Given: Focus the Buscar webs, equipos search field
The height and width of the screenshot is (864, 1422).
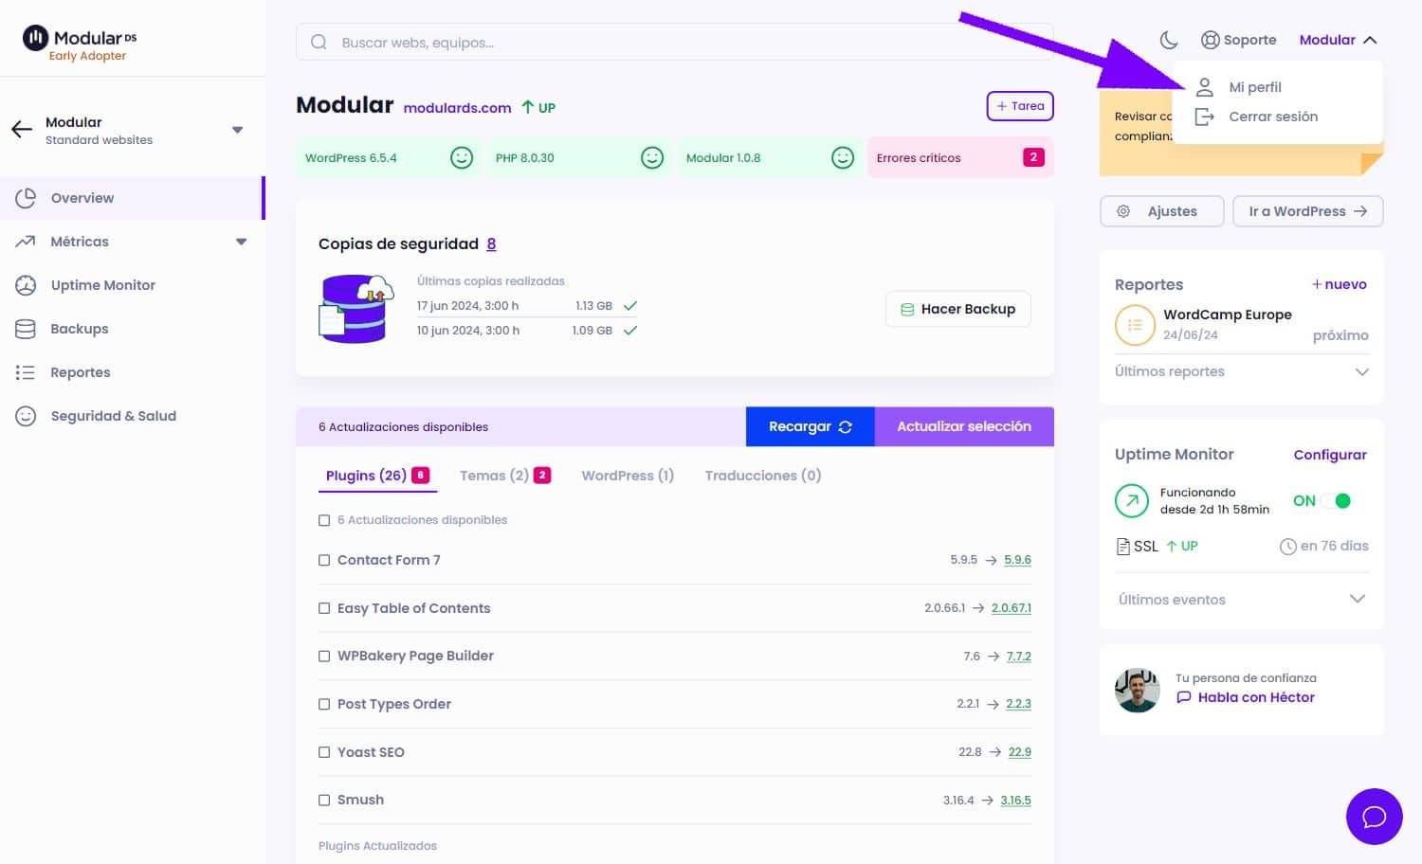Looking at the screenshot, I should 675,43.
